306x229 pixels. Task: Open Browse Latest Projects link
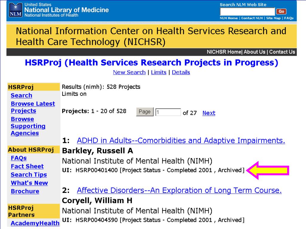pyautogui.click(x=33, y=107)
